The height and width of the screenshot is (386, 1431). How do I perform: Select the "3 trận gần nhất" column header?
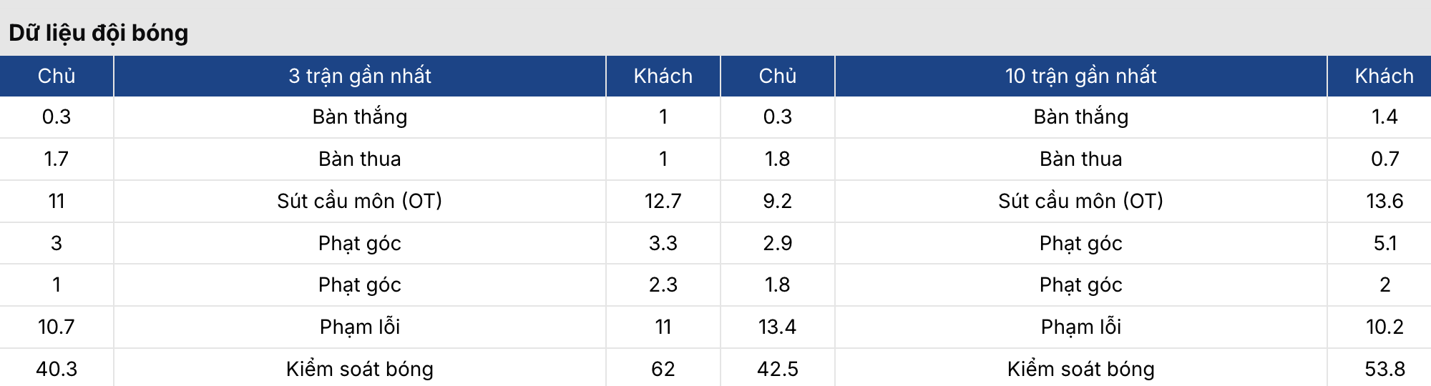359,76
